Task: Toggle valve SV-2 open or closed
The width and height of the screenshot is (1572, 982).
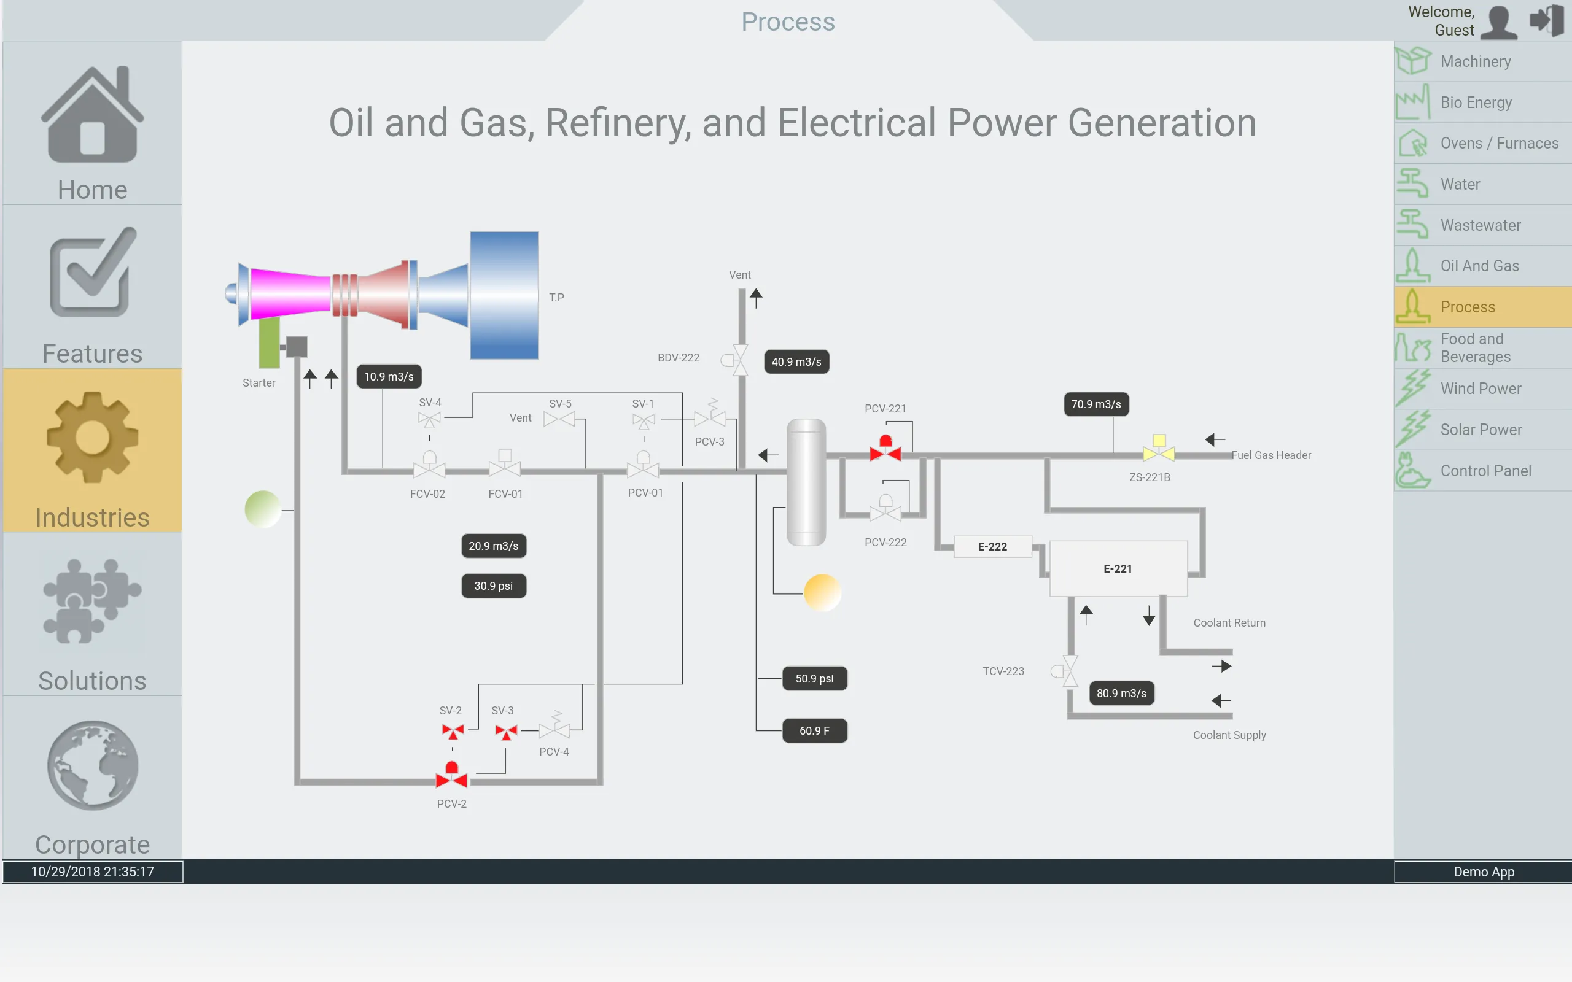Action: point(453,731)
